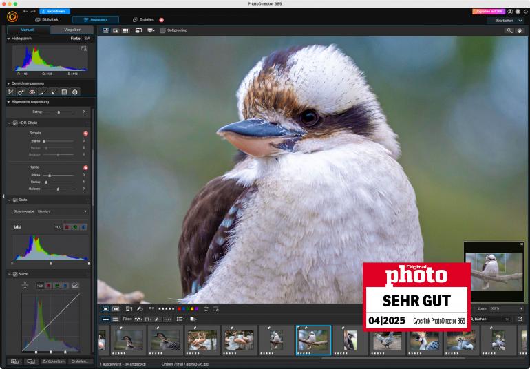The image size is (530, 369).
Task: Toggle the Kurve checkbox
Action: click(15, 274)
